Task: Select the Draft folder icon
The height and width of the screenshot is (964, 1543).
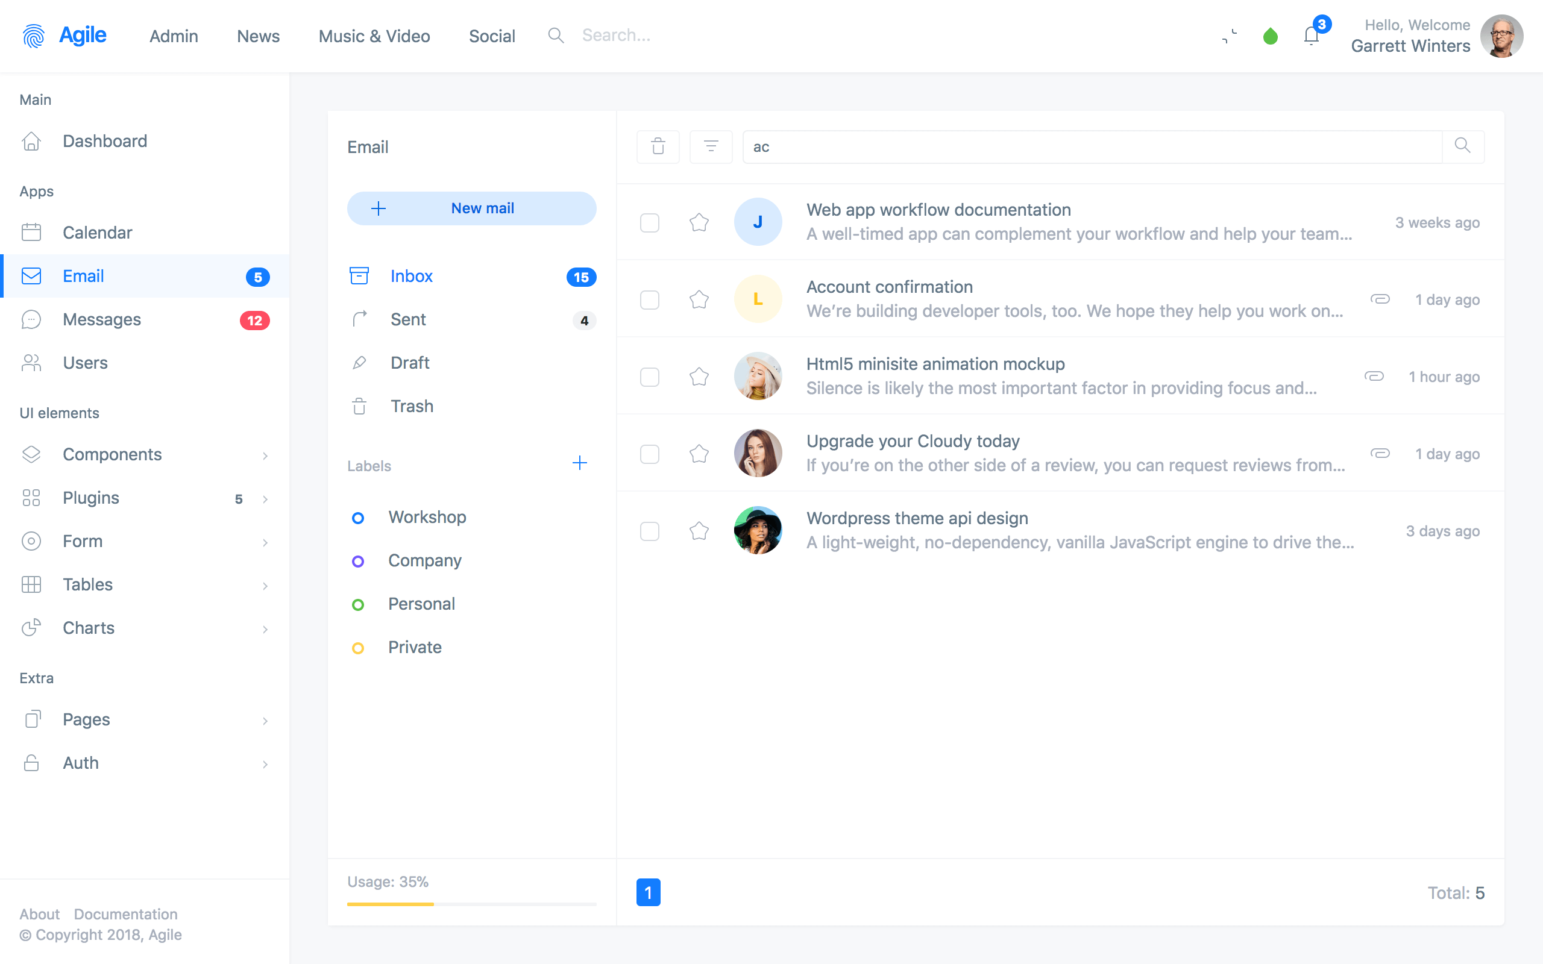Action: 359,362
